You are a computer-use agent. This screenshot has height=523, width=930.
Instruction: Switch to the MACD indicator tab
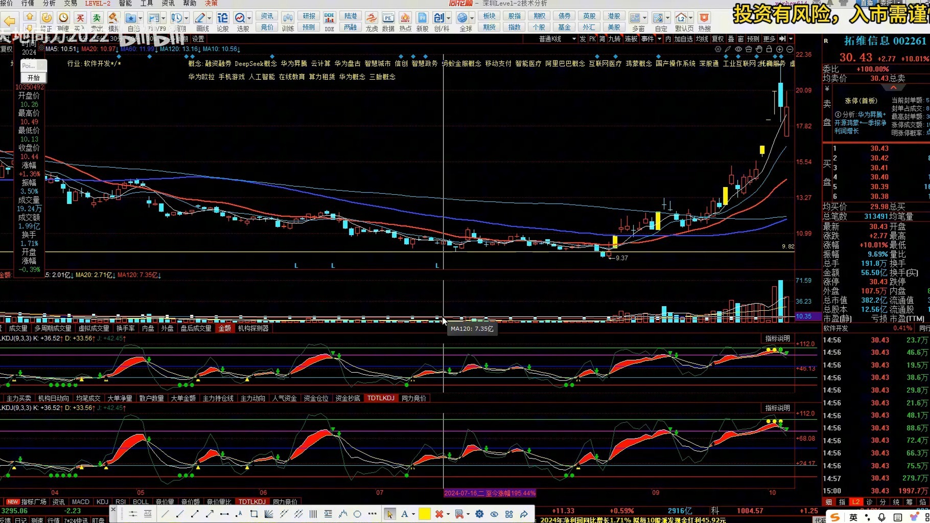(81, 502)
